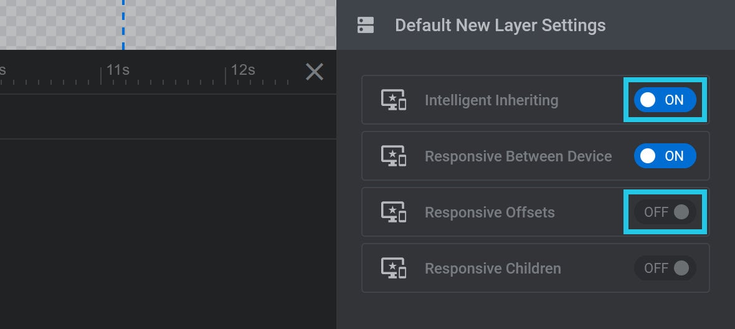Screen dimensions: 735x329
Task: Disable Responsive Between Device switch
Action: pyautogui.click(x=665, y=156)
